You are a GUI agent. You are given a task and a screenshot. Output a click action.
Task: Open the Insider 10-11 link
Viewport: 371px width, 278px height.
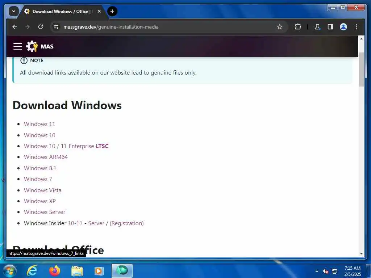click(75, 223)
